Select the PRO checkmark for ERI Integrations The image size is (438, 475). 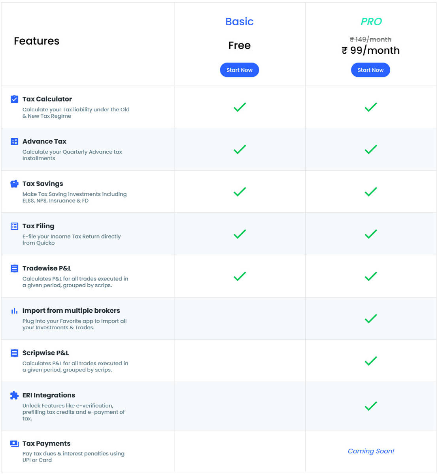(x=370, y=406)
